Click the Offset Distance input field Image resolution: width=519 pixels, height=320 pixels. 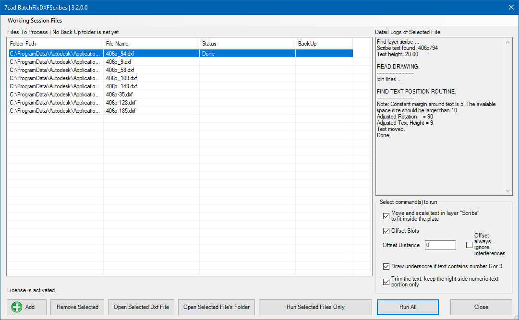pos(440,245)
